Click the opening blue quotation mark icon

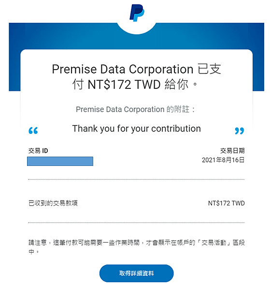click(x=33, y=130)
